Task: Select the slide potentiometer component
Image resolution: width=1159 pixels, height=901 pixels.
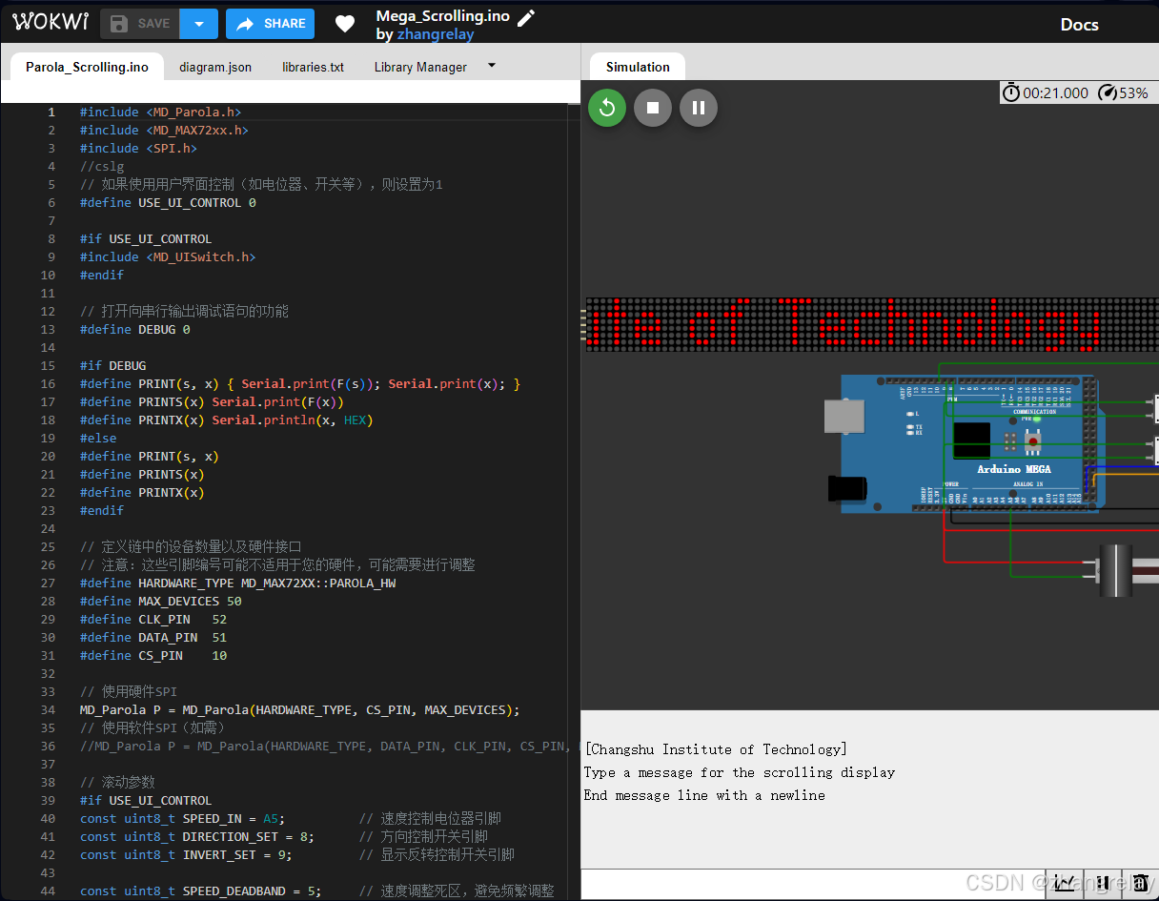Action: (x=1123, y=570)
